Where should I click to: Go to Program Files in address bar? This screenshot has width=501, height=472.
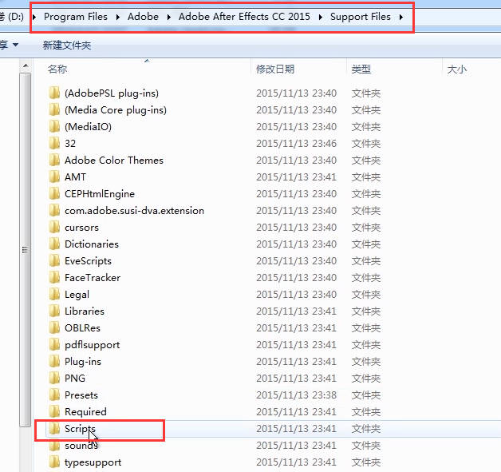click(x=76, y=17)
